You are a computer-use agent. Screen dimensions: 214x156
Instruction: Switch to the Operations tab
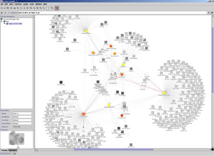coord(13,150)
